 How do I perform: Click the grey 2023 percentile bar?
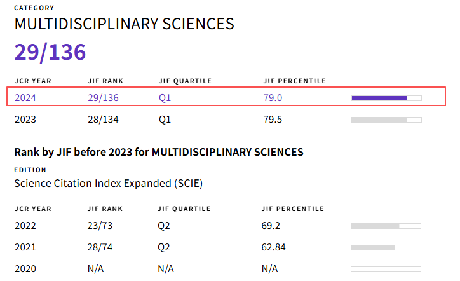tap(386, 120)
